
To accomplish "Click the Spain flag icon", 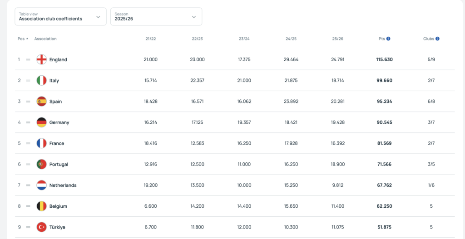I will tap(42, 102).
